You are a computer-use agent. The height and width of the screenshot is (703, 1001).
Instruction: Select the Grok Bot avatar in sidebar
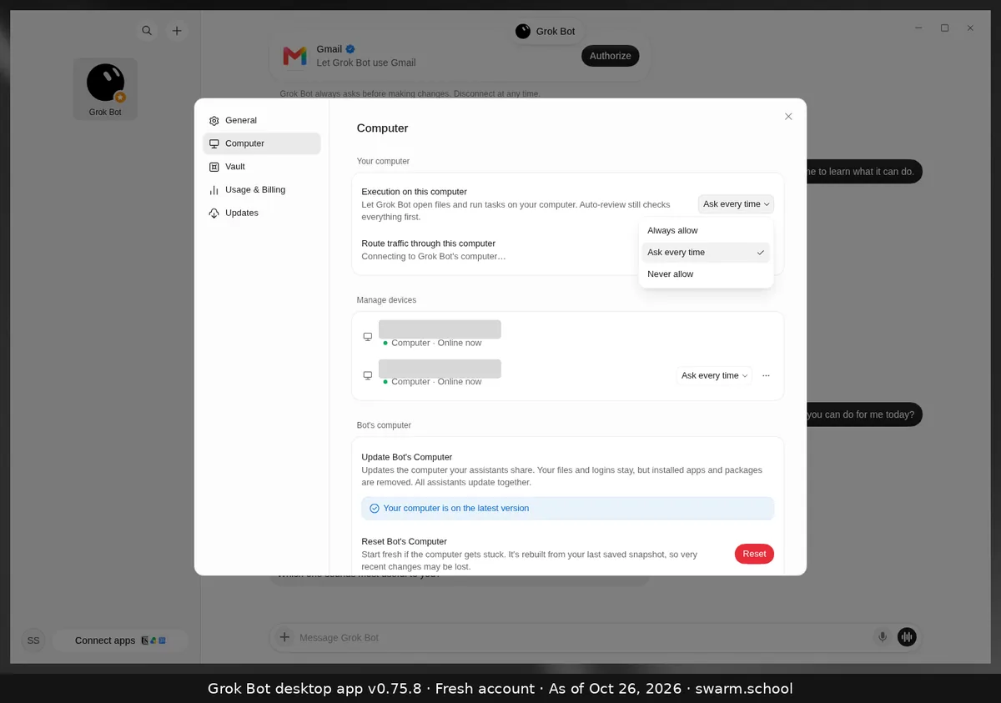coord(105,89)
